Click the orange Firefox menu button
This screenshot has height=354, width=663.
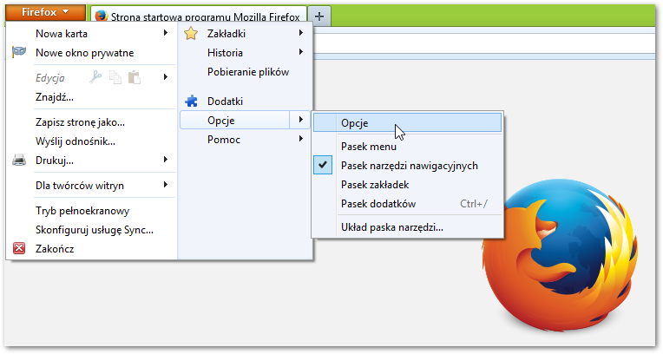point(45,12)
